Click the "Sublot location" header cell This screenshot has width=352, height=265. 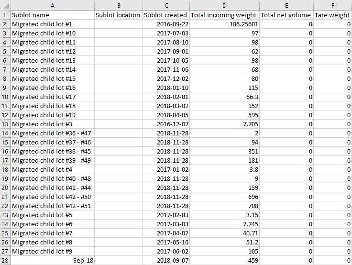(x=118, y=15)
